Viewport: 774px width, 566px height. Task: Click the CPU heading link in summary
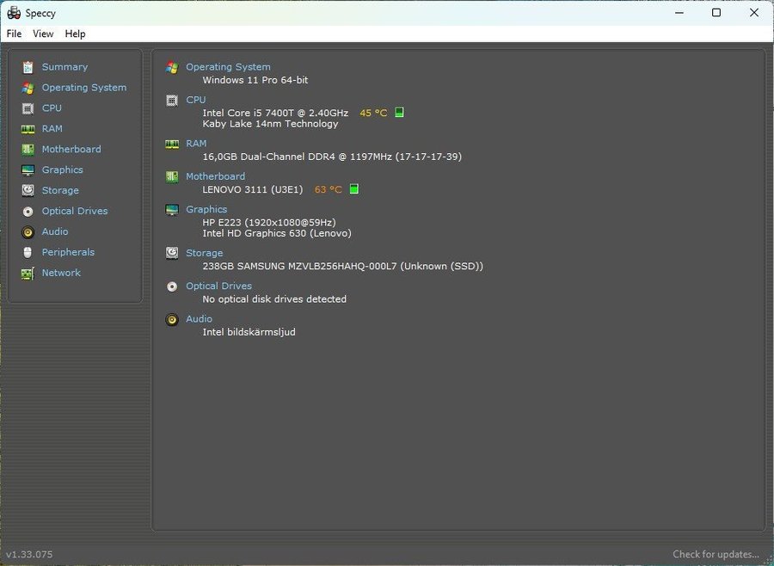(x=196, y=100)
